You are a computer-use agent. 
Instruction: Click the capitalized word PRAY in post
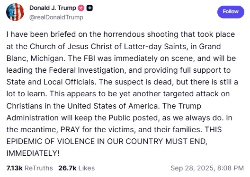click(70, 129)
